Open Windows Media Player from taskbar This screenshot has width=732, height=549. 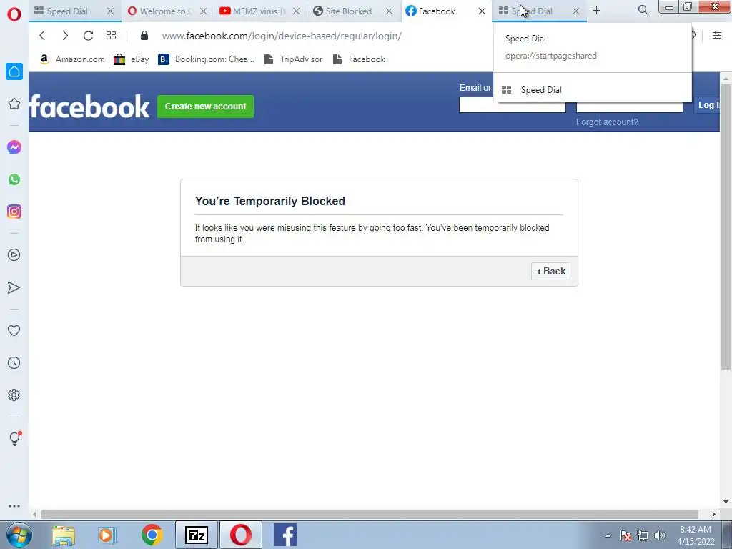click(107, 535)
